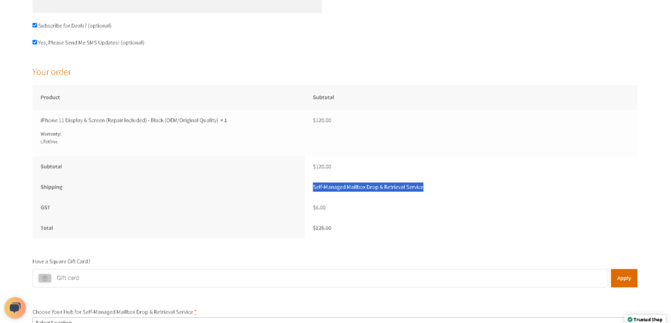Open the Select Location hub dropdown
Viewport: 671px width, 323px height.
335,320
